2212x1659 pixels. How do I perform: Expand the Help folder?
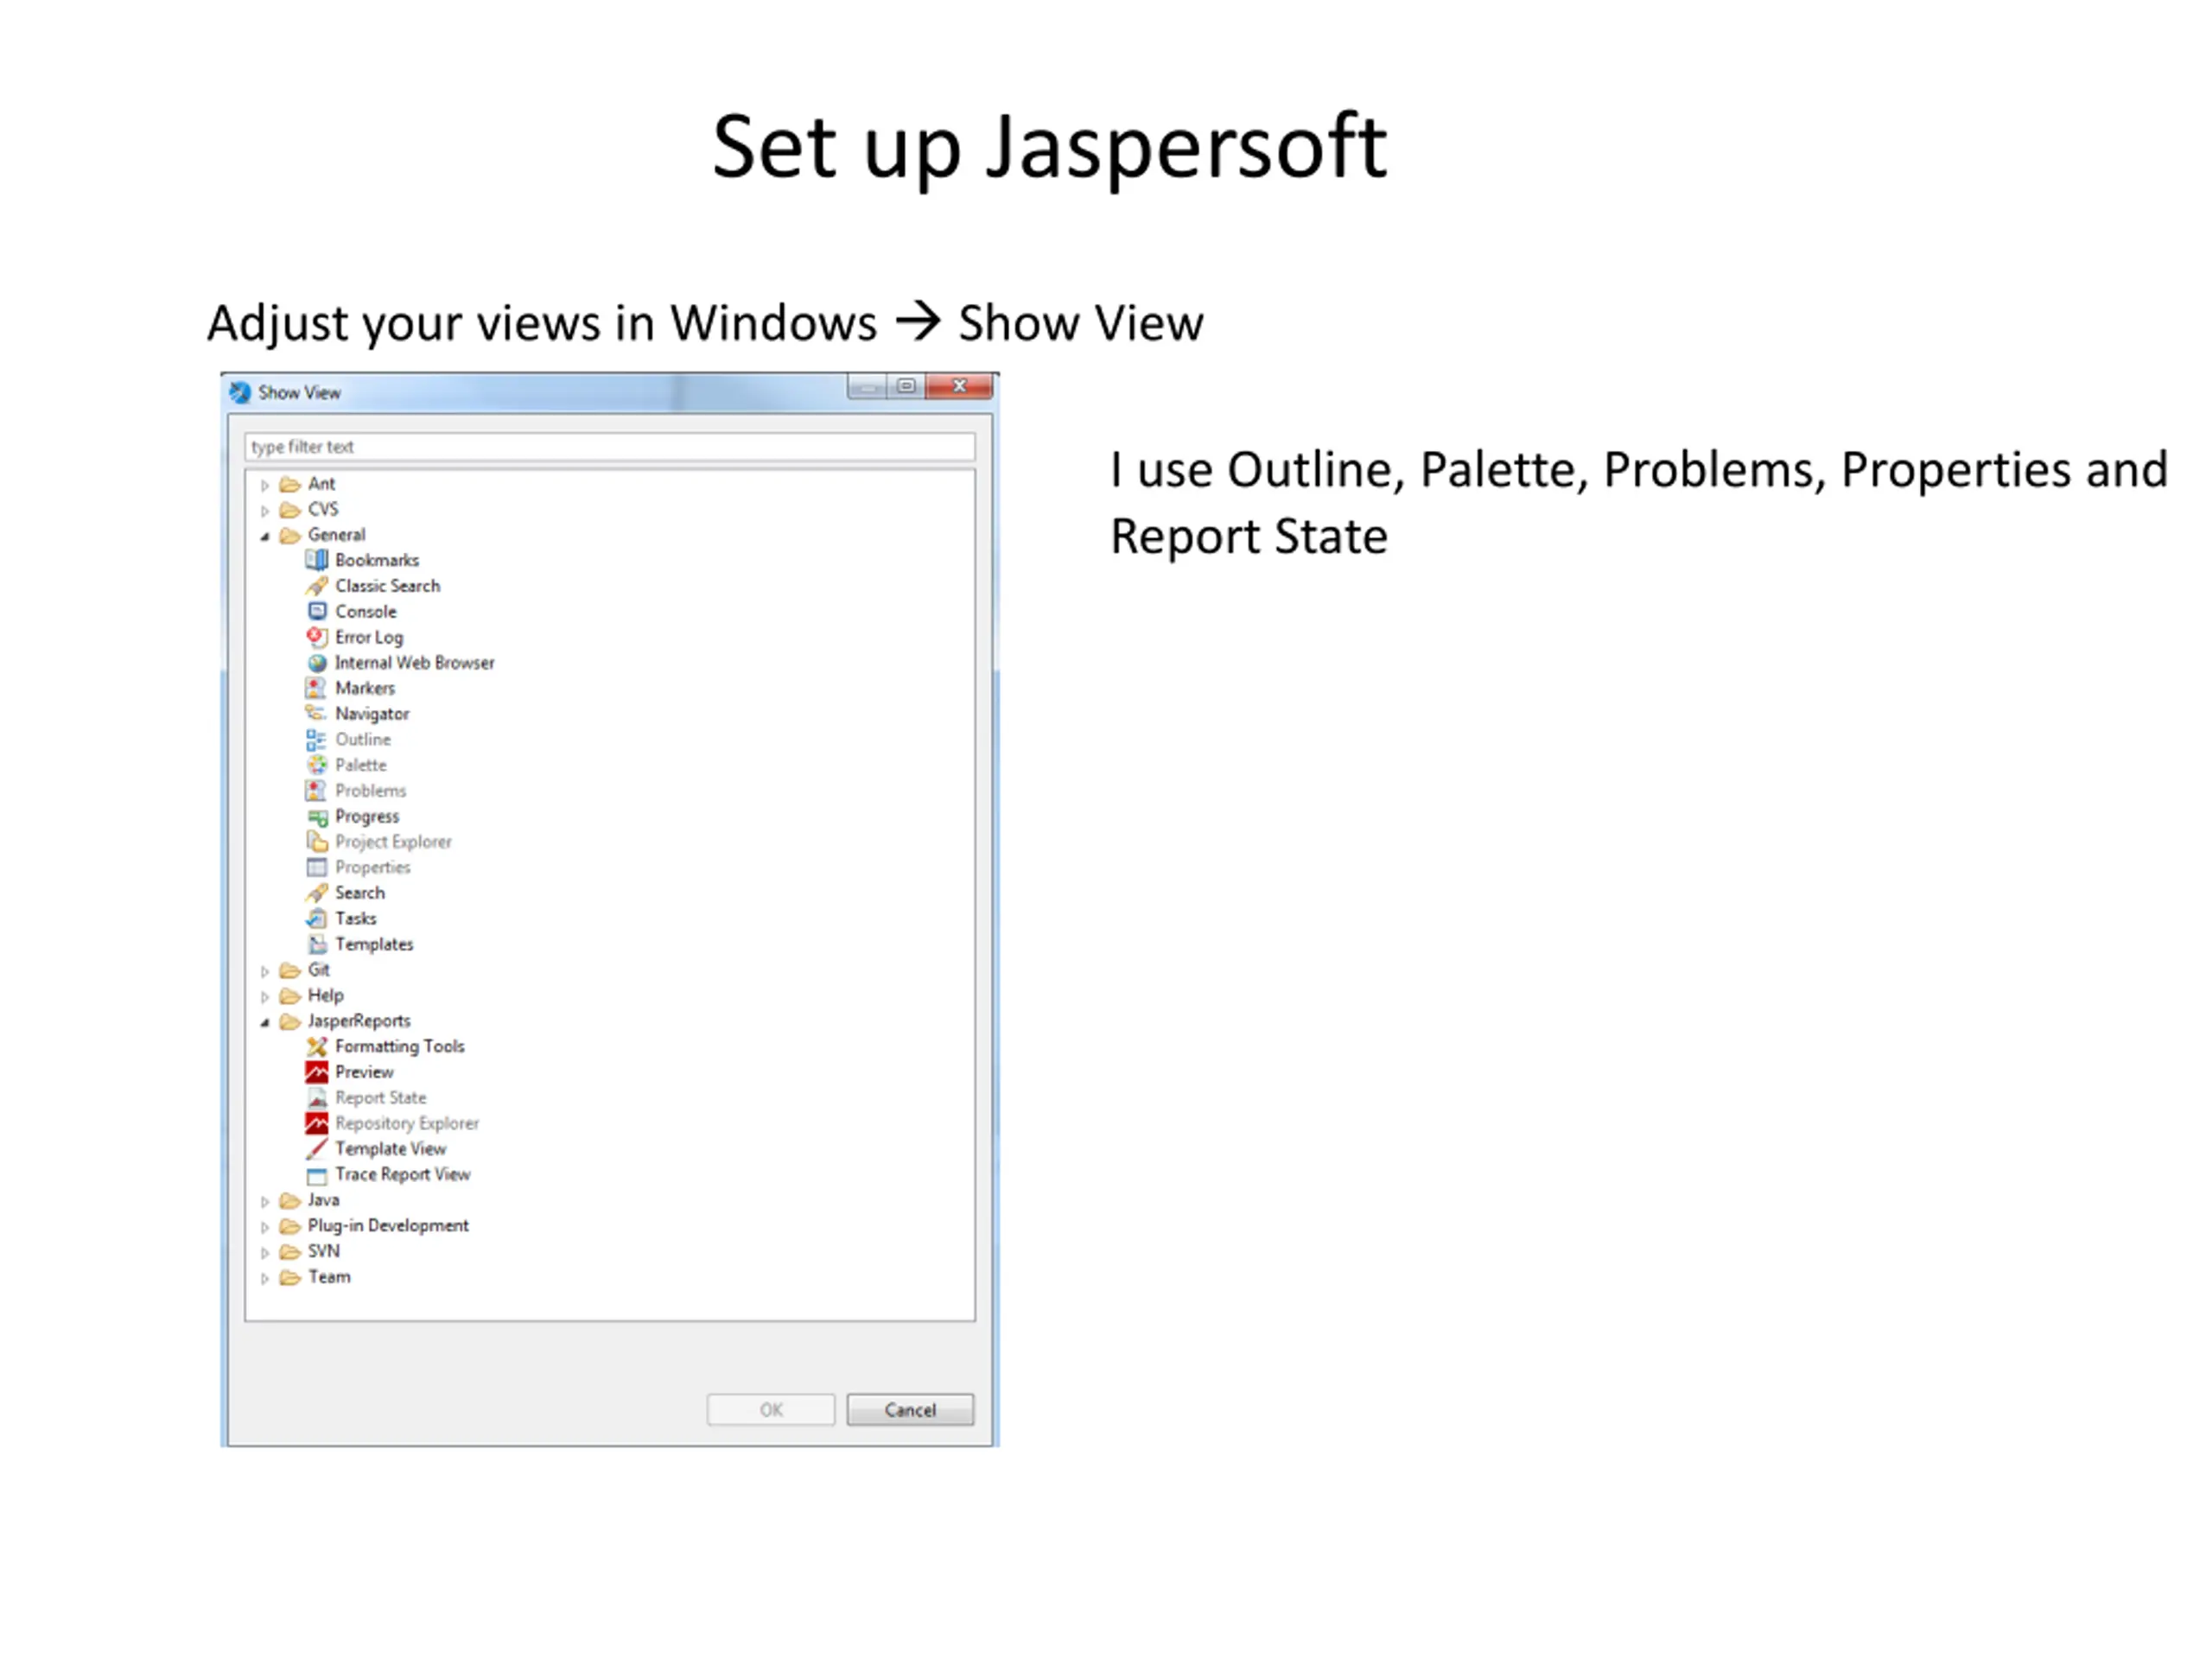(265, 997)
